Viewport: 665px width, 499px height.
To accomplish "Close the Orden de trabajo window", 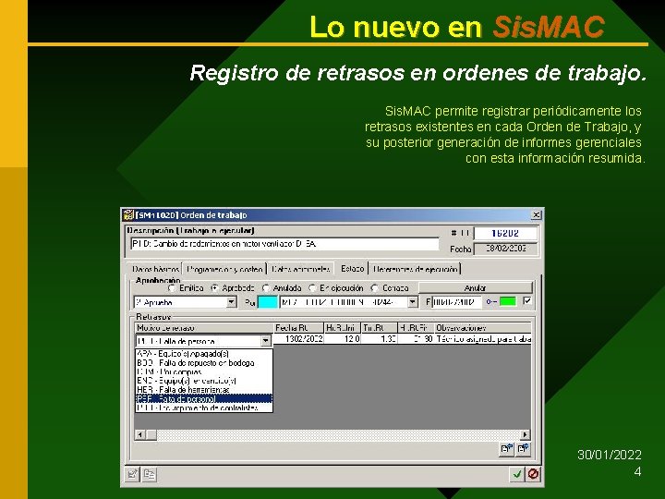I will (x=536, y=215).
